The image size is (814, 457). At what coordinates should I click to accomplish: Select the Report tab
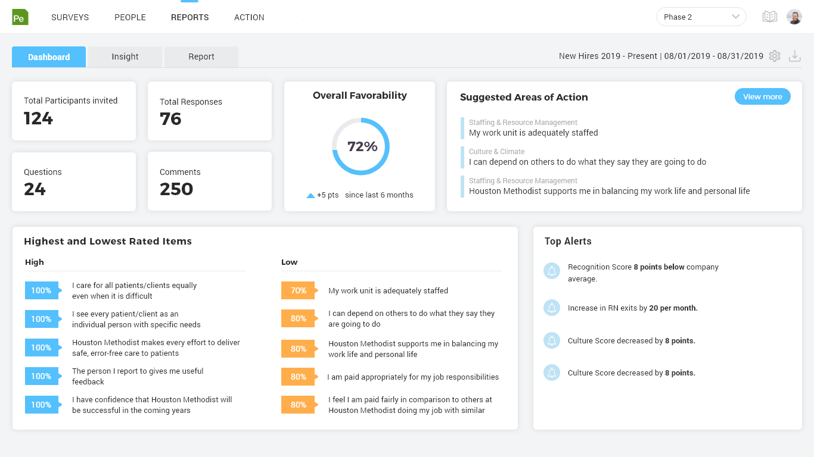[201, 57]
